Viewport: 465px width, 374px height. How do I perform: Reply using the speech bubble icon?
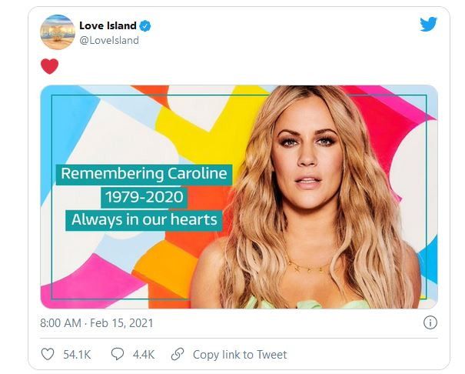[118, 355]
